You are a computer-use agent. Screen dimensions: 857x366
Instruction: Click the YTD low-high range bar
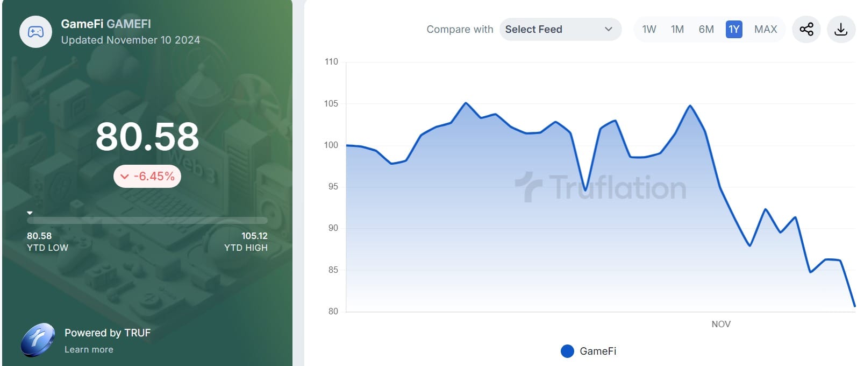pos(147,220)
